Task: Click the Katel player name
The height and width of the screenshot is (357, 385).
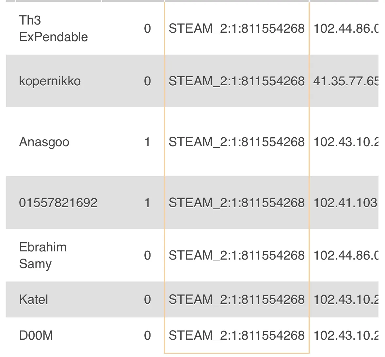Action: click(x=34, y=299)
